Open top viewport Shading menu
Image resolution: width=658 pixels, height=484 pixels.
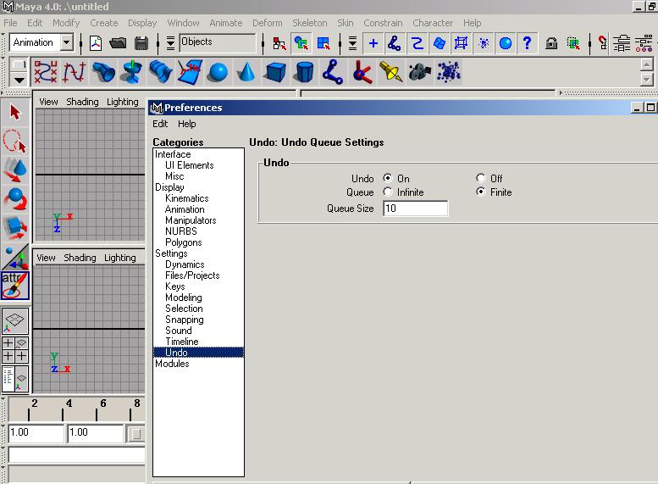(82, 102)
